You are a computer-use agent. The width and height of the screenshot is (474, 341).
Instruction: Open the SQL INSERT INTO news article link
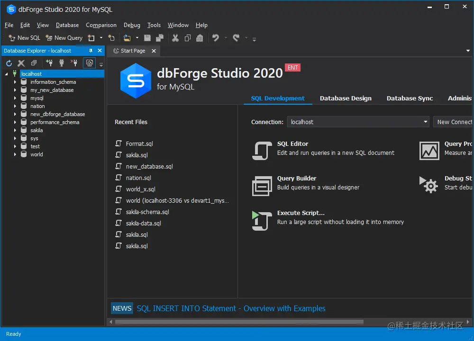click(230, 308)
